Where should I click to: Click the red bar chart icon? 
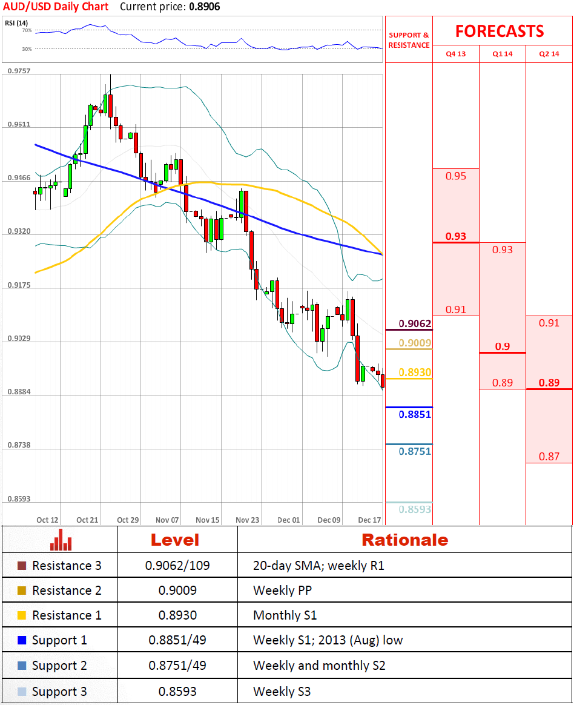(x=61, y=540)
